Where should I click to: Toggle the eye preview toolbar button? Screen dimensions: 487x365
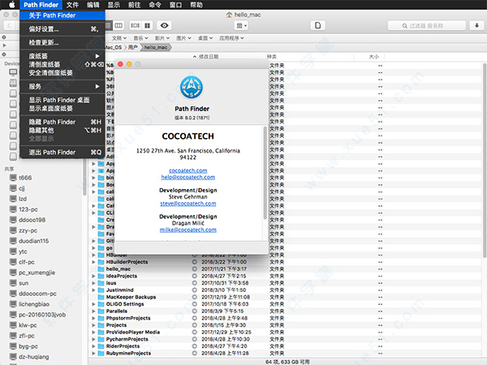[164, 25]
